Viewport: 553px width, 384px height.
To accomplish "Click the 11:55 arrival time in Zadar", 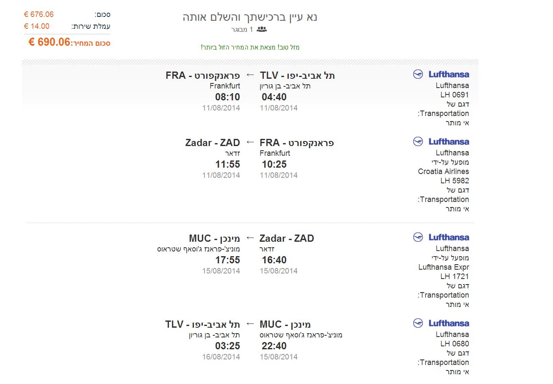I will coord(227,164).
